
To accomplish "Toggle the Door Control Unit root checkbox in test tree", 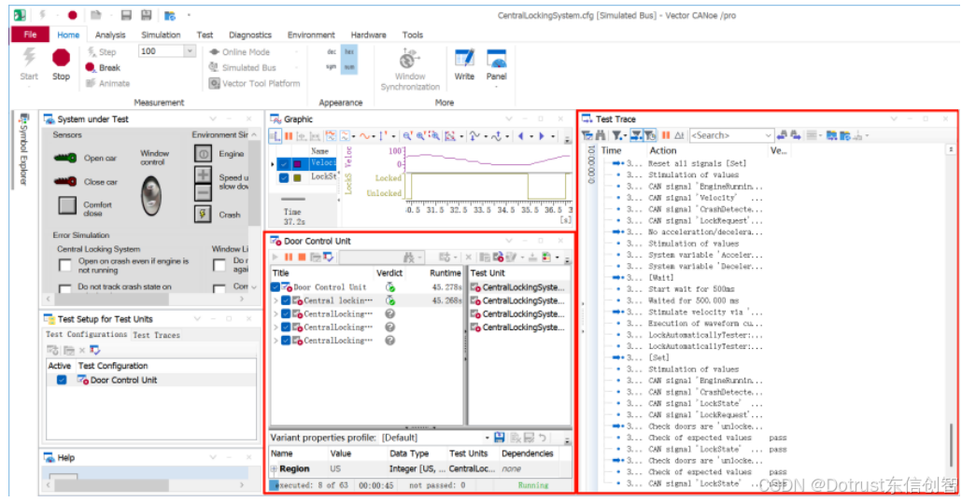I will 276,286.
